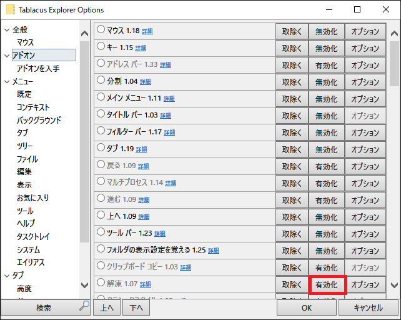Viewport: 401px width, 320px height.
Task: Collapse the メニュー tree section
Action: [x=7, y=82]
